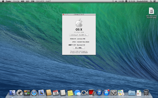Open iTunes music note icon

[x=99, y=93]
